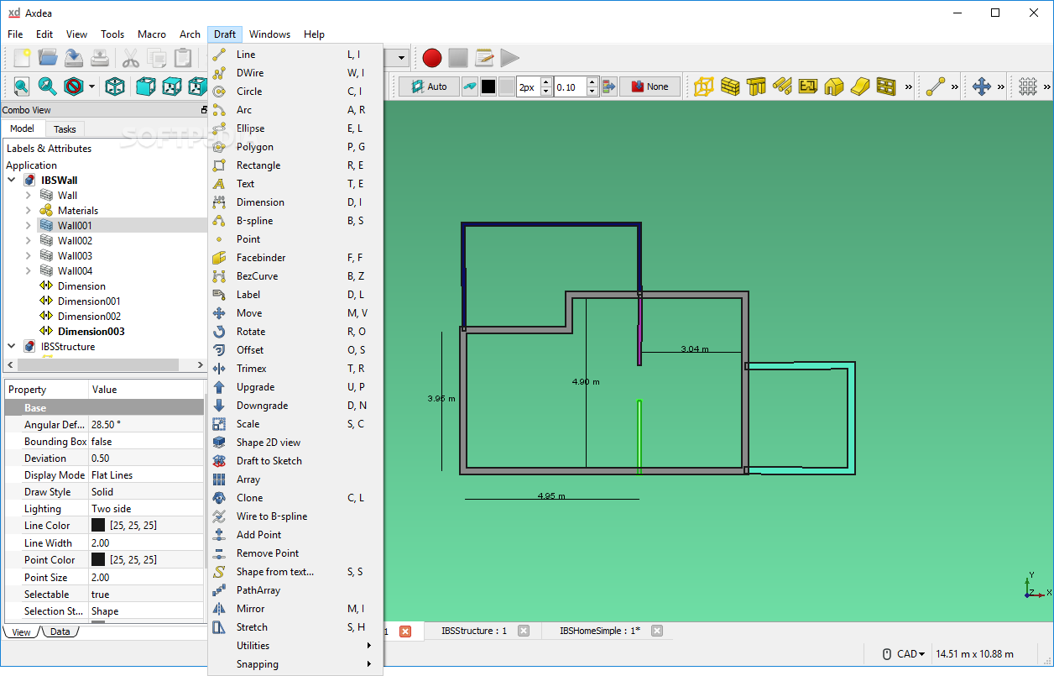Open the Snapping submenu
The width and height of the screenshot is (1054, 676).
coord(295,664)
